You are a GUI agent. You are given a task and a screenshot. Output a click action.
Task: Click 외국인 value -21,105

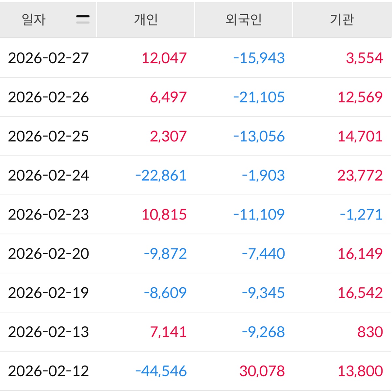[259, 97]
